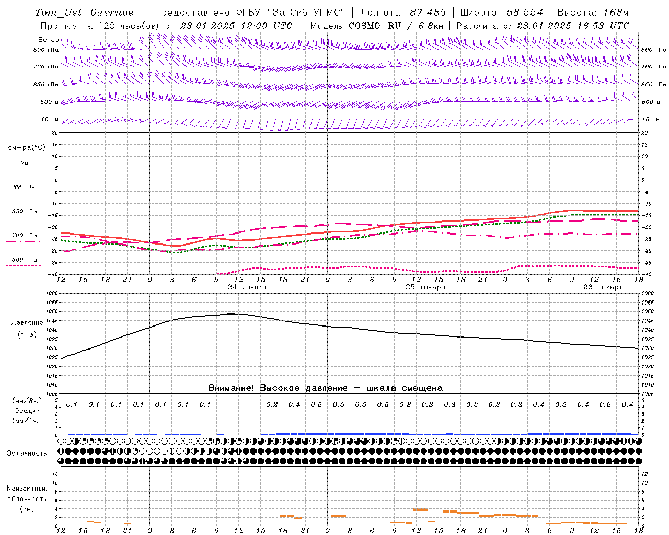Click the Высота: 168м value
The height and width of the screenshot is (535, 669).
coord(593,13)
